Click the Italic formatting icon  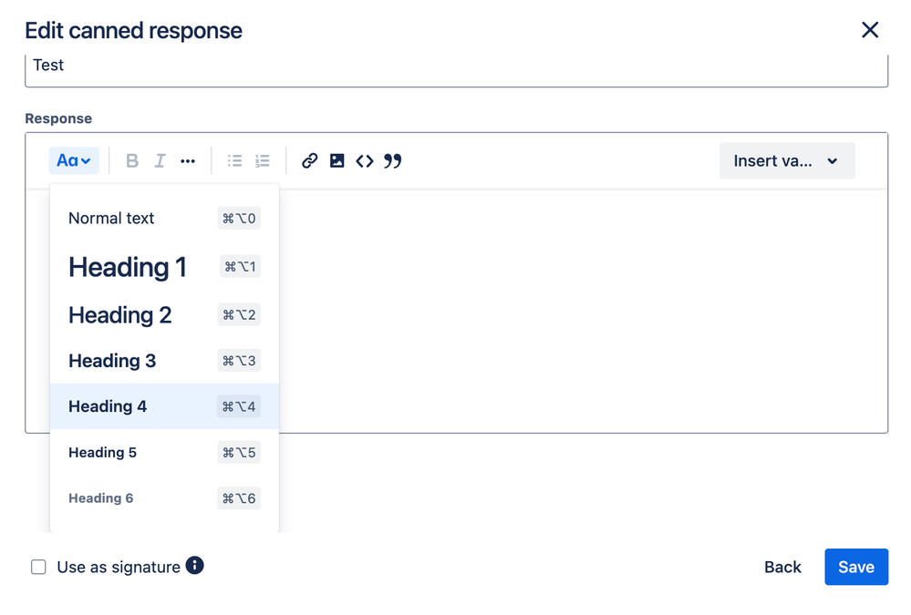[160, 161]
